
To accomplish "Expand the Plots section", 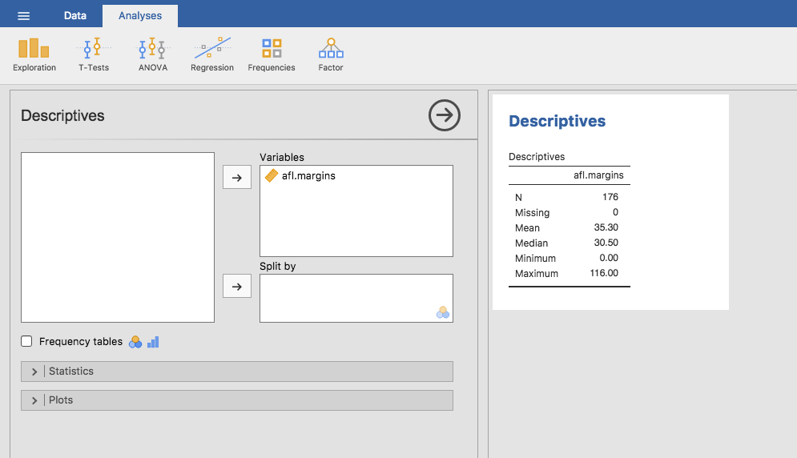I will click(237, 400).
